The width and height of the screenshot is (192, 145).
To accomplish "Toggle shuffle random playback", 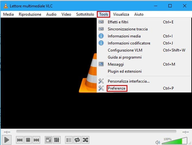I will coord(86,140).
